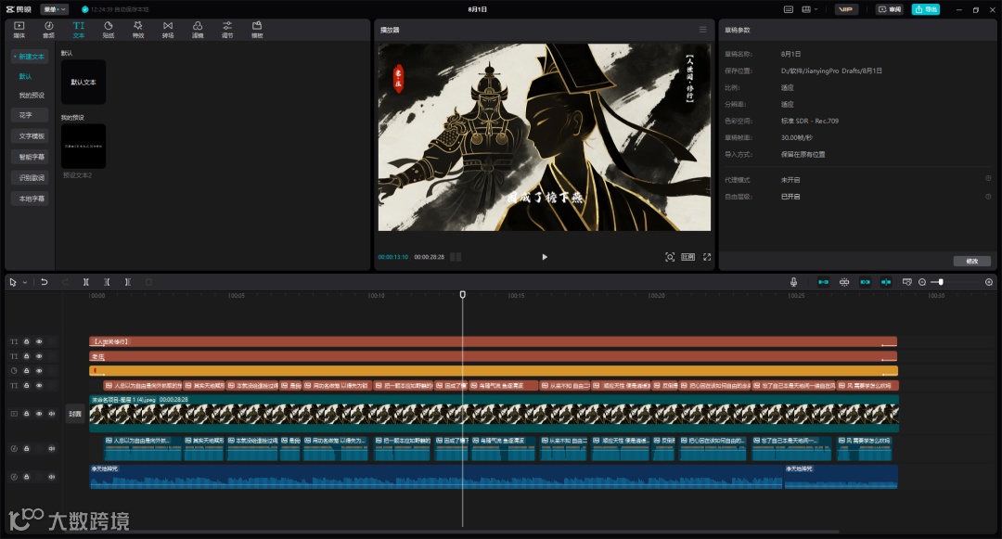The image size is (1002, 539).
Task: Click the timeline zoom slider
Action: point(941,282)
